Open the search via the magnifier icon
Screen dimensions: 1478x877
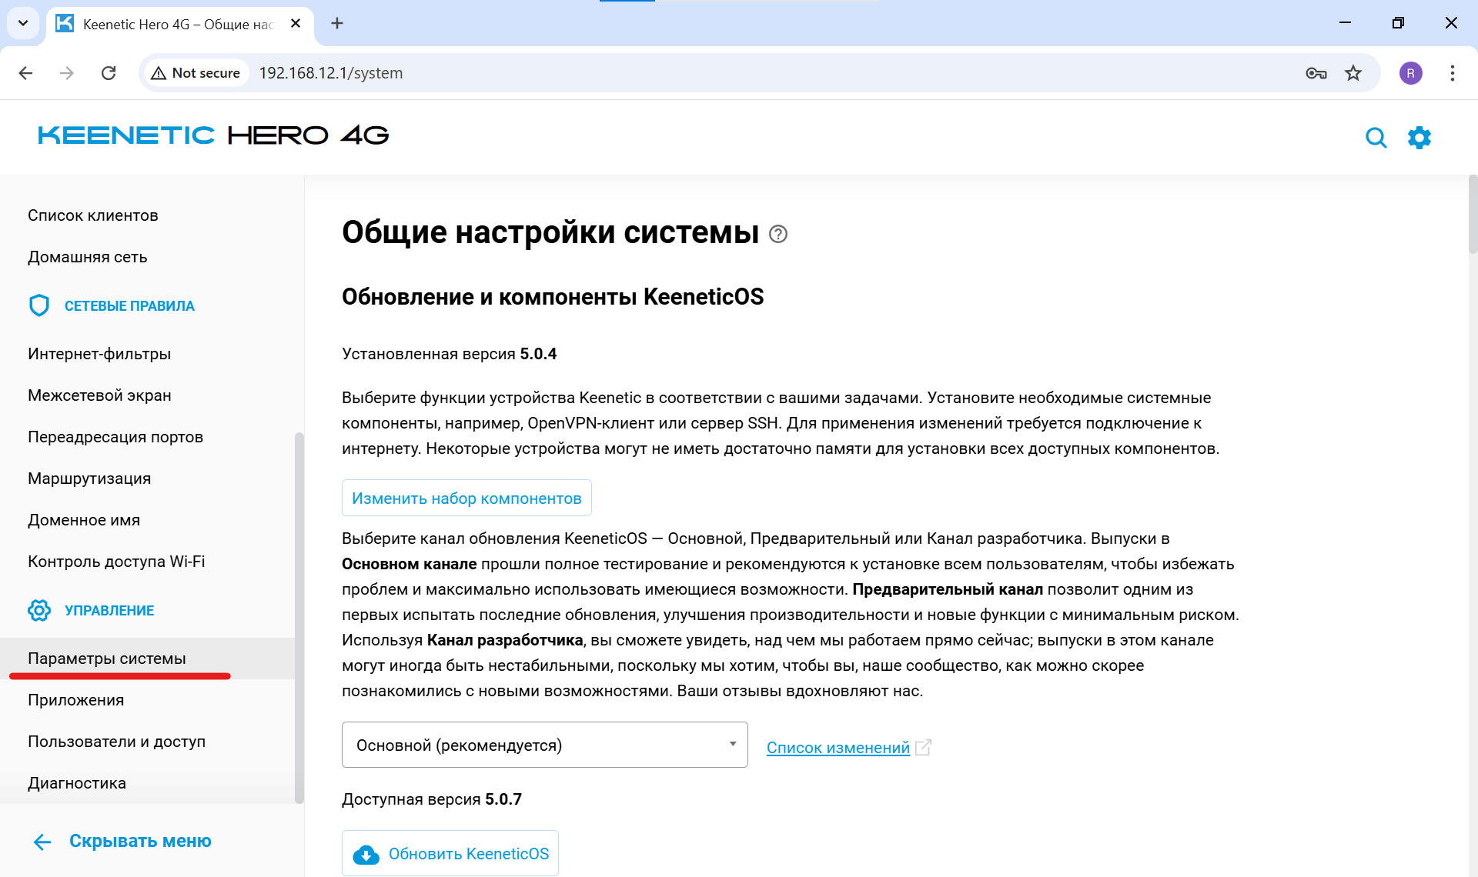tap(1377, 138)
